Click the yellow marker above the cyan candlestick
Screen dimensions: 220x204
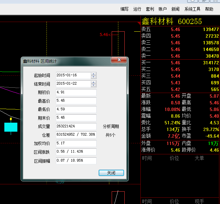[11, 119]
